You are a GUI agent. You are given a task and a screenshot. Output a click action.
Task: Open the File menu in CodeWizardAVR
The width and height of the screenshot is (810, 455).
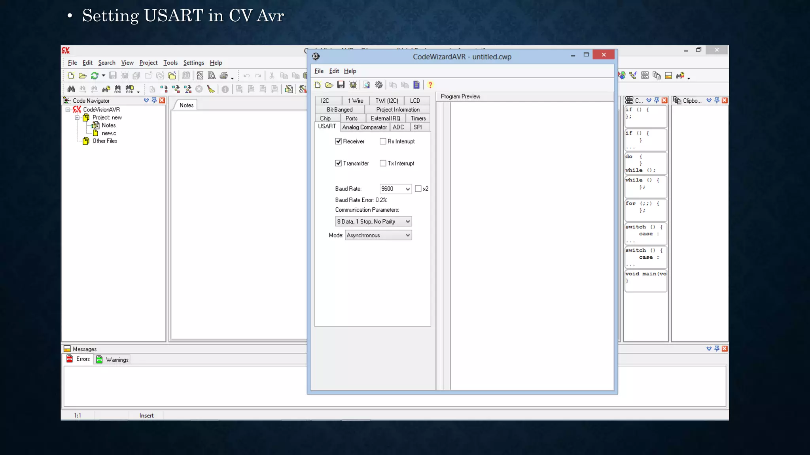[319, 71]
